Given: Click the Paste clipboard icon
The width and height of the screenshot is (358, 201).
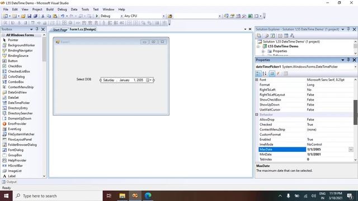Looking at the screenshot, I should point(55,16).
